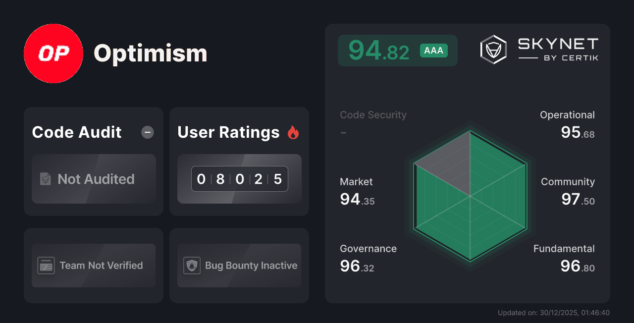Open the overall score 94.82 display

coord(379,50)
